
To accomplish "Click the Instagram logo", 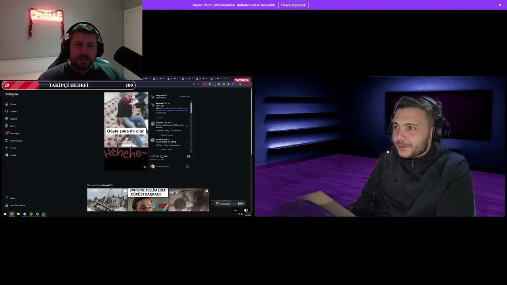I will click(12, 94).
